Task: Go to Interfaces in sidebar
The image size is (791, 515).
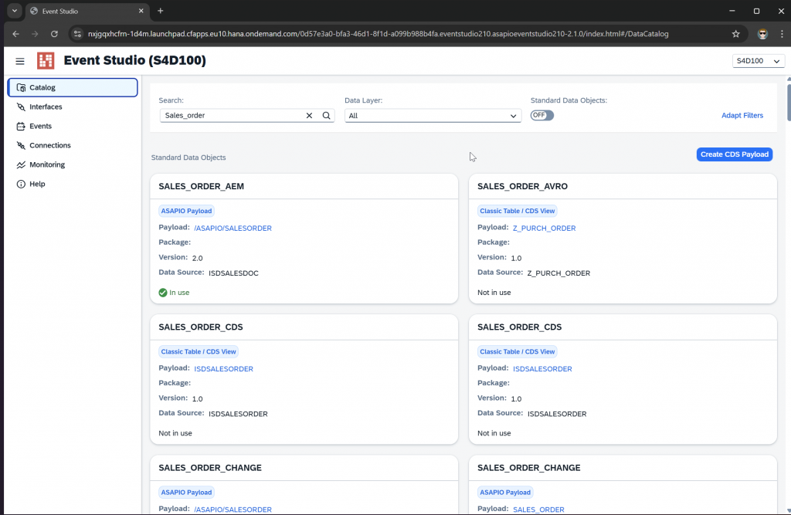Action: coord(46,107)
